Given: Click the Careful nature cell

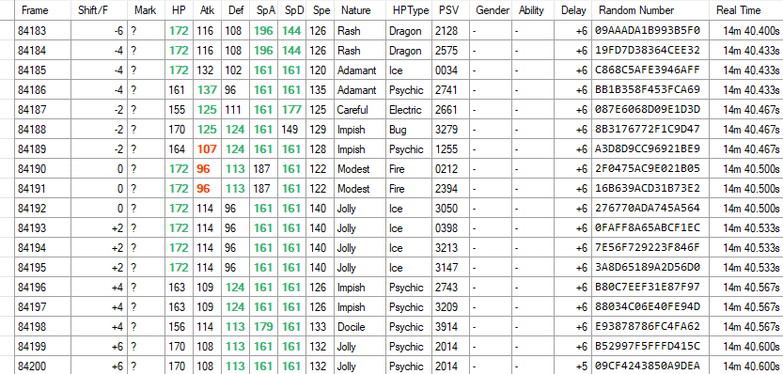Looking at the screenshot, I should [x=360, y=110].
